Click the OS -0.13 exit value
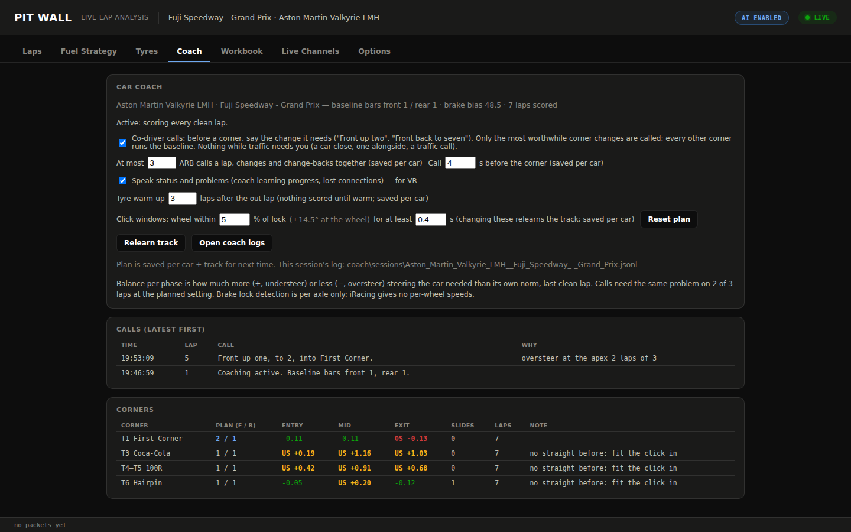Image resolution: width=851 pixels, height=532 pixels. 411,439
